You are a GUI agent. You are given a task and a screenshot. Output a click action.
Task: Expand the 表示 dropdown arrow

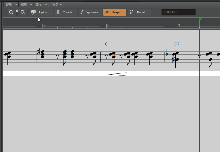46,5
